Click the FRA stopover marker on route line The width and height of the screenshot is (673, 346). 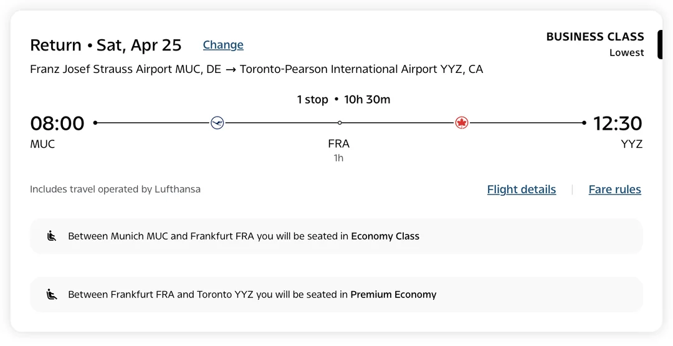339,123
